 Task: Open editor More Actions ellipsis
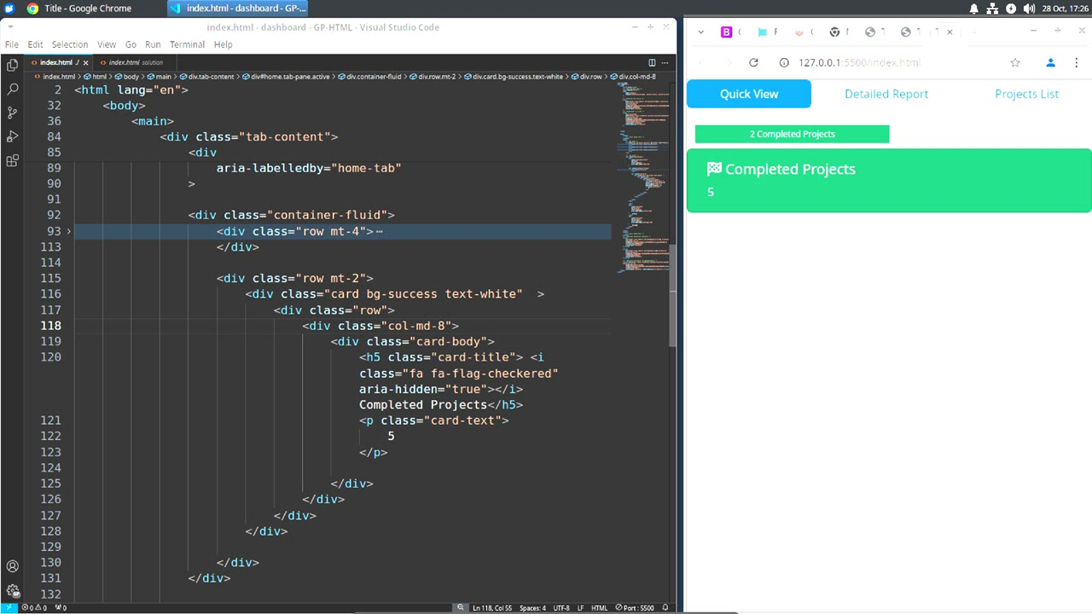click(x=666, y=62)
